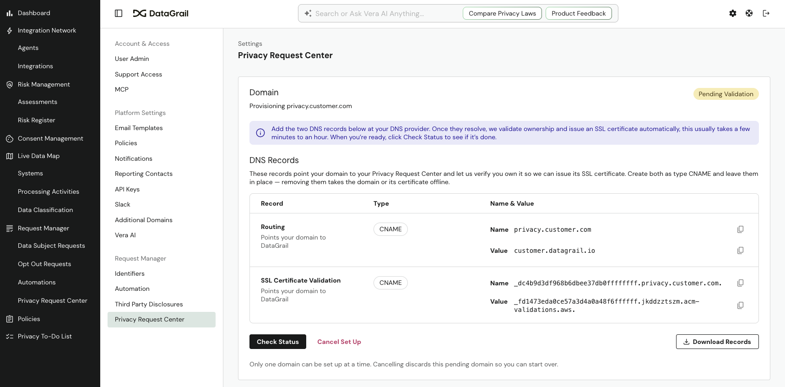Click the globe icon in header
This screenshot has height=387, width=785.
click(749, 13)
